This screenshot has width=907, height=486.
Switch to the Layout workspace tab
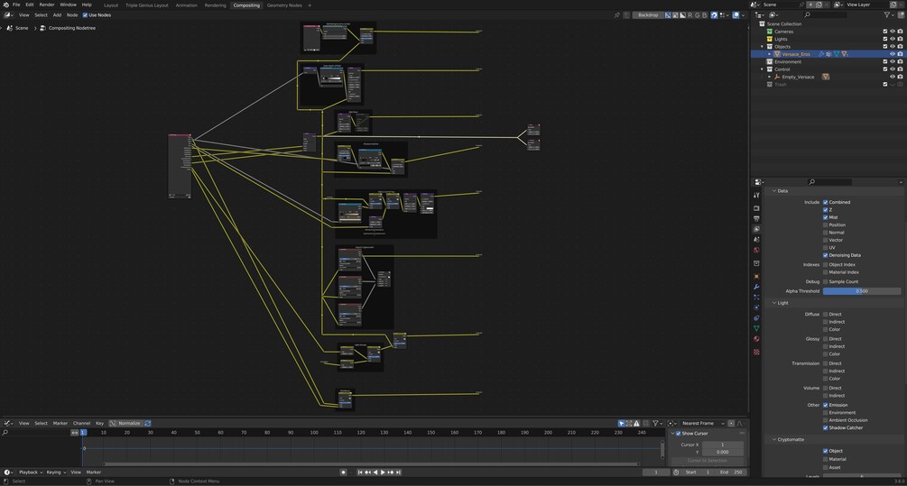(111, 5)
